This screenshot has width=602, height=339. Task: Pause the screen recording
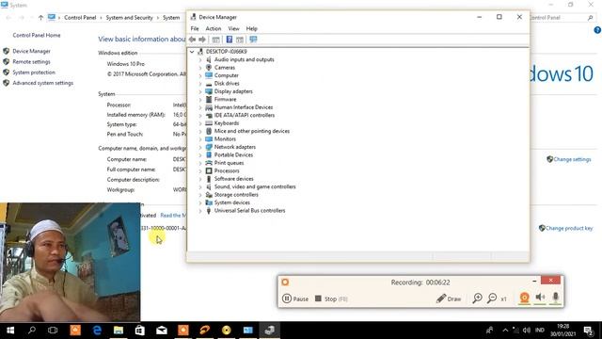point(295,299)
